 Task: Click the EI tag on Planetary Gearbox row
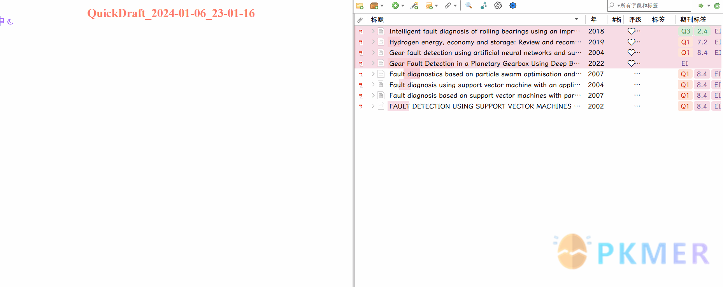tap(684, 63)
